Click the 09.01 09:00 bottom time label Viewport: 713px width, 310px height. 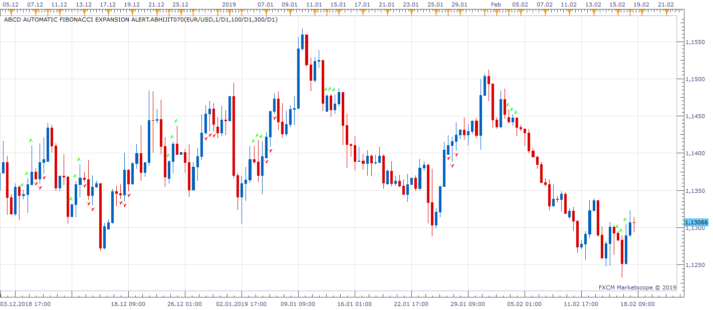click(298, 304)
